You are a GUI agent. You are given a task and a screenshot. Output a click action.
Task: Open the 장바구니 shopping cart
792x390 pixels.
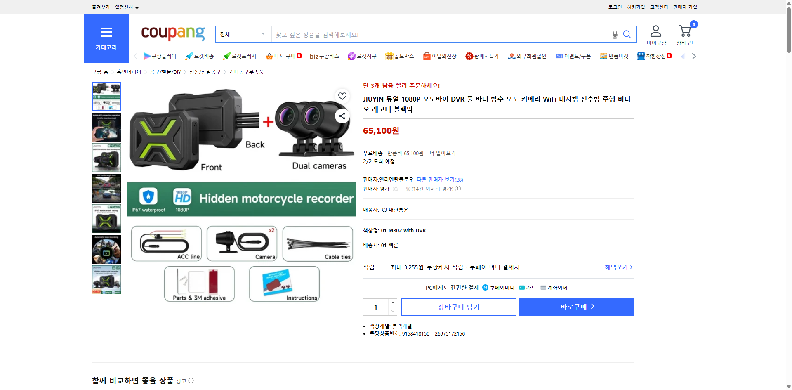(685, 32)
